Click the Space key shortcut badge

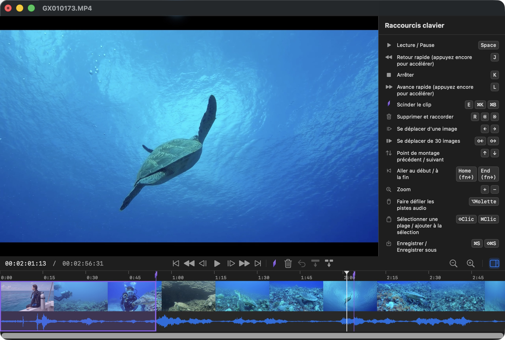(488, 45)
